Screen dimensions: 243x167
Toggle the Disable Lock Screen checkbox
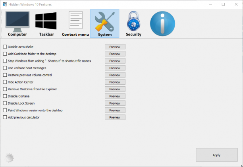pyautogui.click(x=5, y=103)
